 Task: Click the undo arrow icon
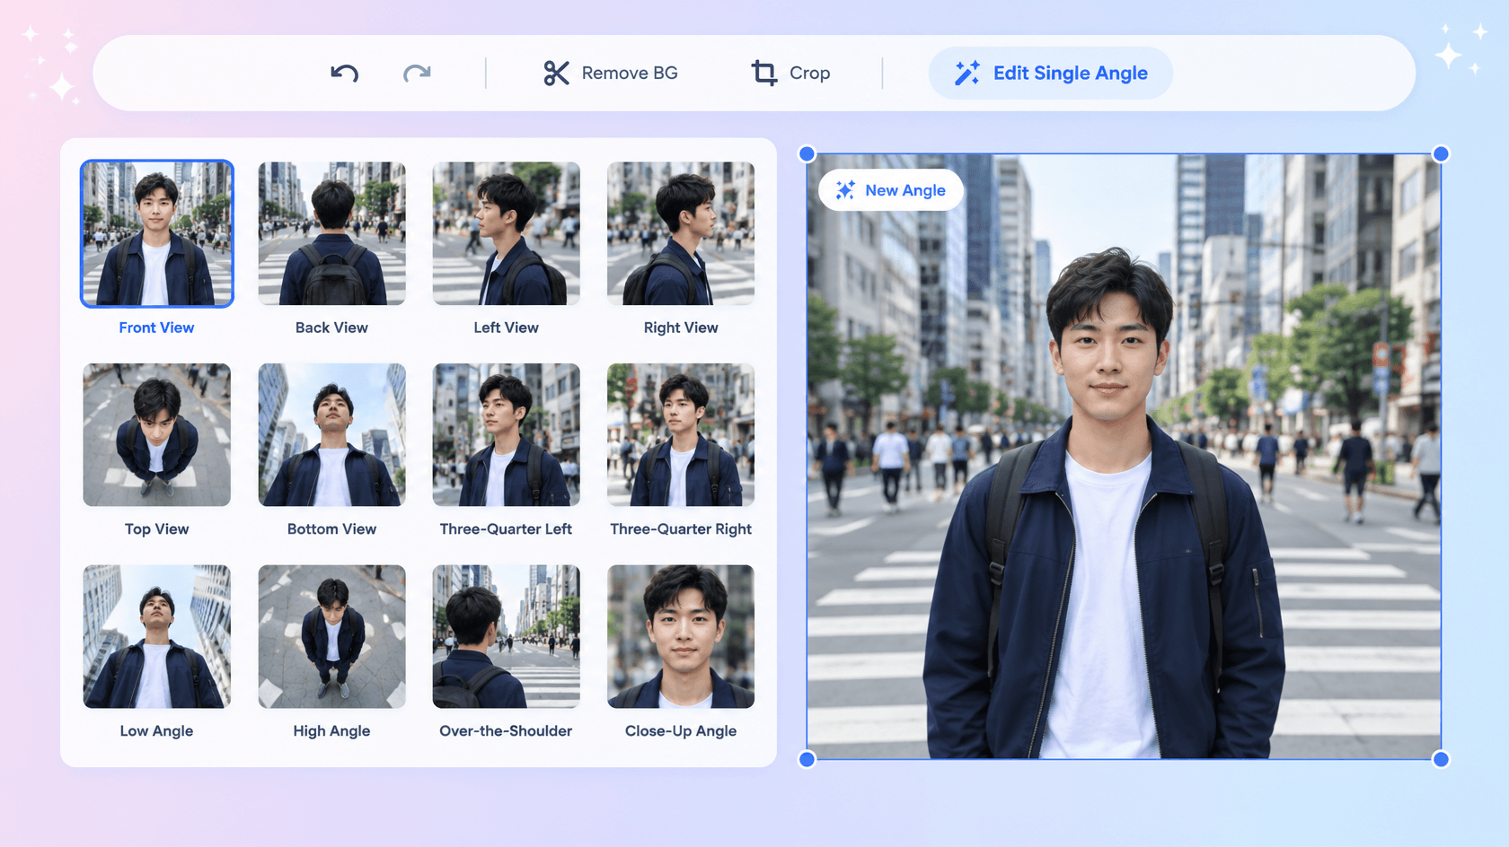click(344, 73)
